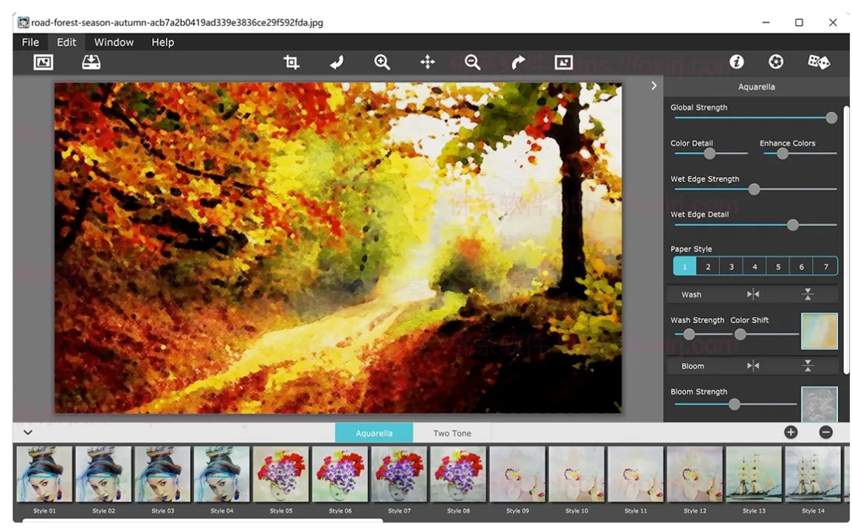Click the Bloom texture swatch
Image resolution: width=852 pixels, height=531 pixels.
click(820, 404)
